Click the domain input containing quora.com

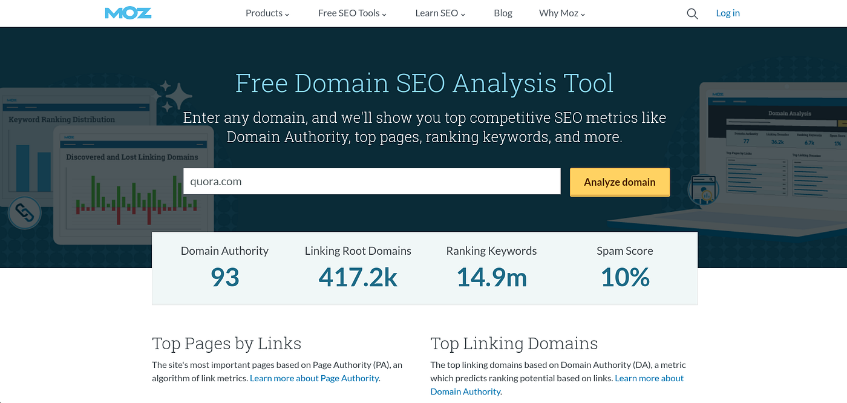point(372,182)
